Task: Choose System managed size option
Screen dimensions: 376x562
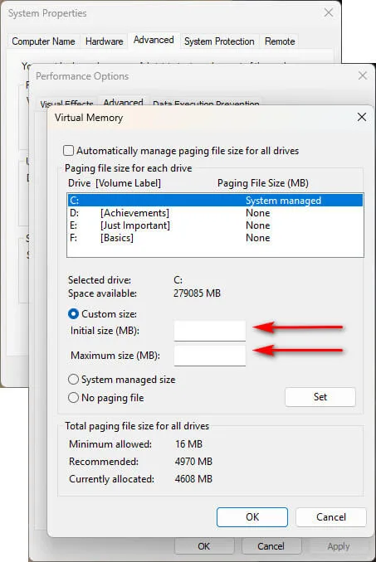Action: pyautogui.click(x=73, y=379)
